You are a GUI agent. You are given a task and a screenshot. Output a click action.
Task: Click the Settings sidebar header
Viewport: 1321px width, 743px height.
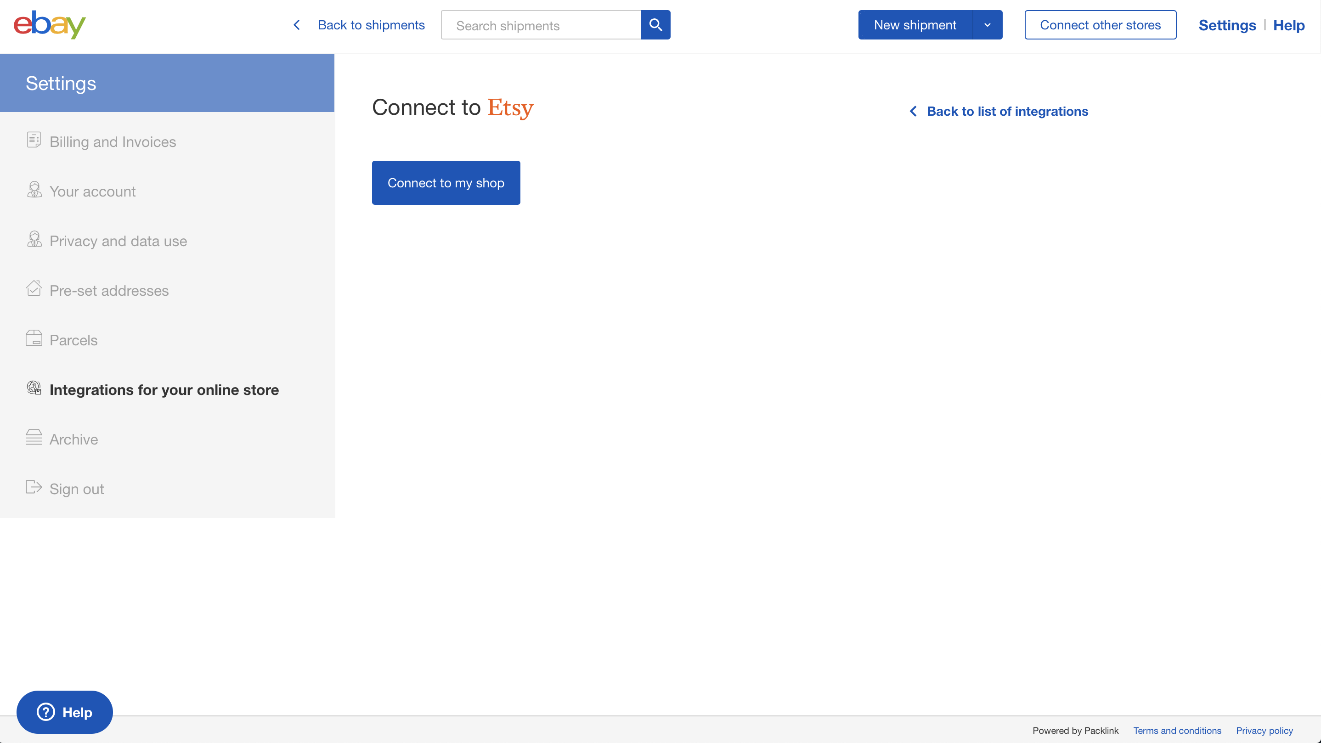[x=167, y=83]
